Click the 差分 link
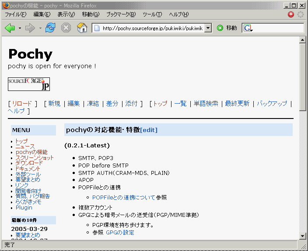308x251 pixels. pos(112,104)
